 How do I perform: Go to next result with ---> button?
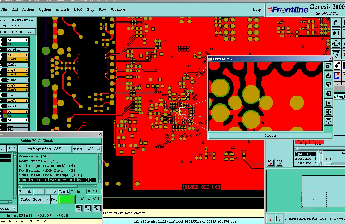pyautogui.click(x=51, y=192)
